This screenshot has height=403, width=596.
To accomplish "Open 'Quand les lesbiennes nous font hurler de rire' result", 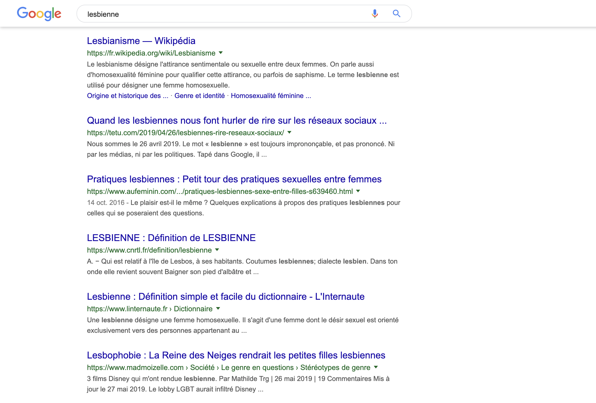I will pyautogui.click(x=237, y=121).
